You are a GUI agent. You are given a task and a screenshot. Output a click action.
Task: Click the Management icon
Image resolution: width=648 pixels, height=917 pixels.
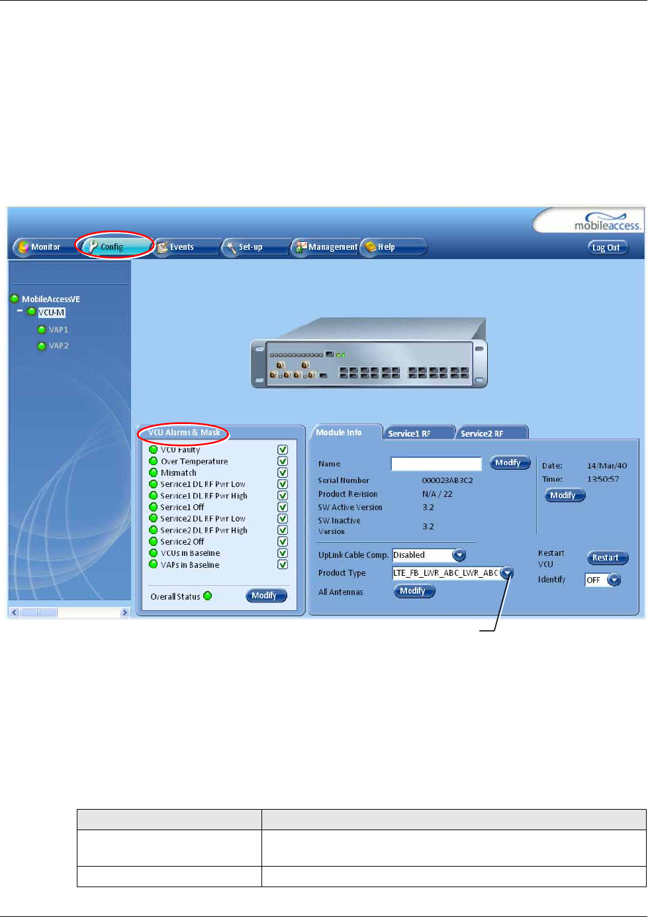click(x=302, y=247)
